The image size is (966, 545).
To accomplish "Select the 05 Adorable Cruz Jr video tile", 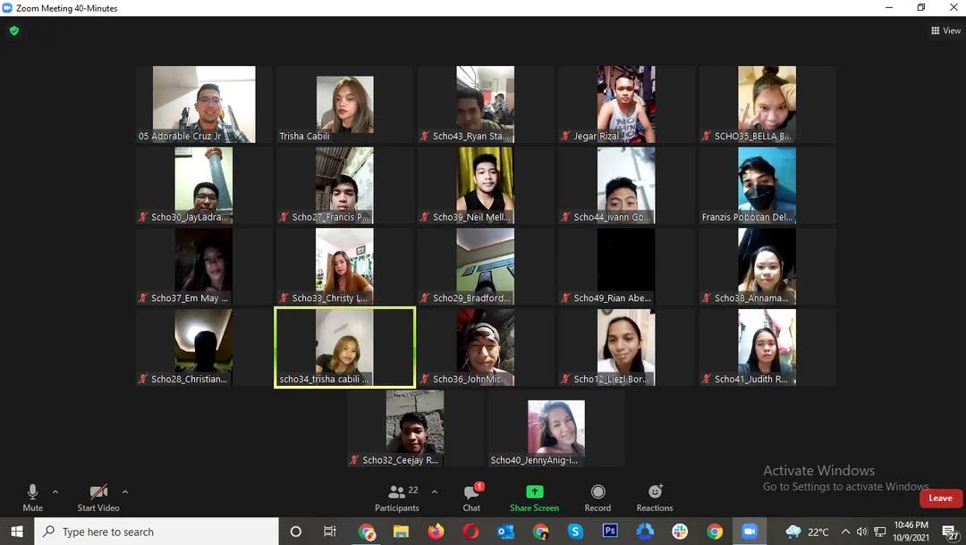I will [x=204, y=105].
